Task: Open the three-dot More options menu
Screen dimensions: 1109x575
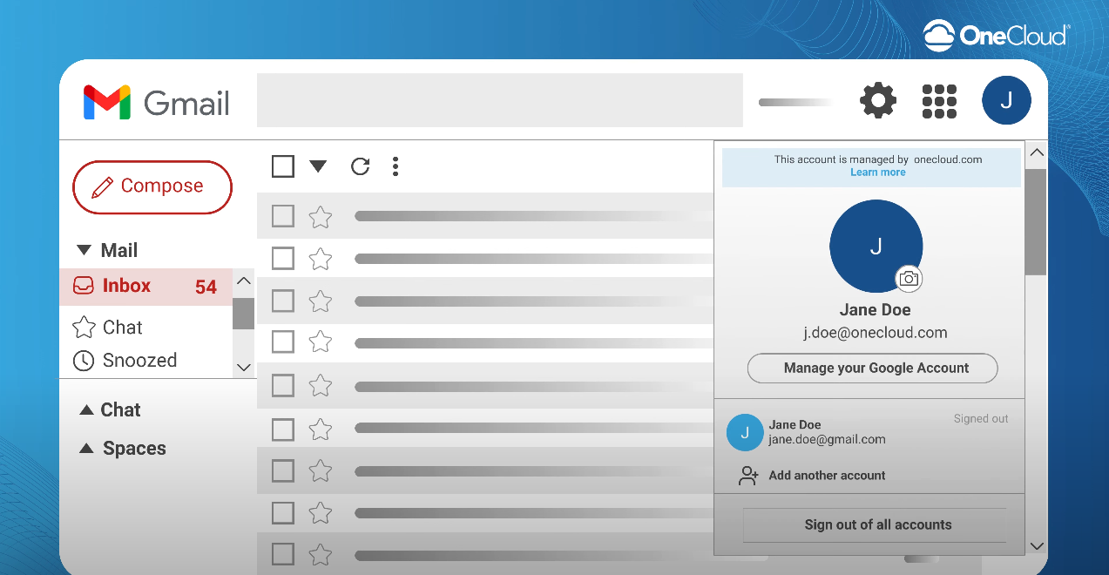Action: (x=396, y=166)
